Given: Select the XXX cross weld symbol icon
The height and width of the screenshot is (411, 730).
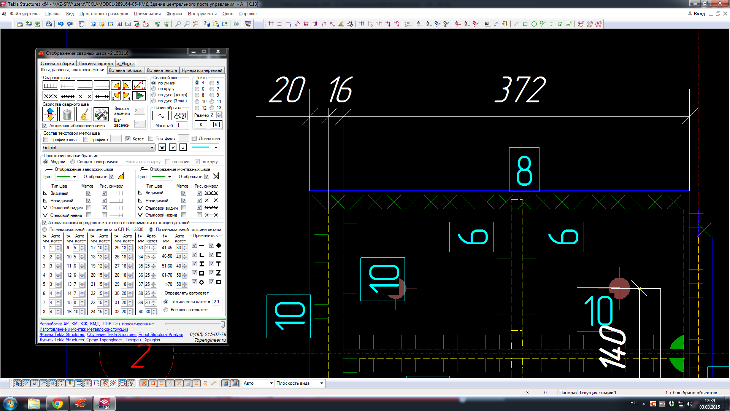Looking at the screenshot, I should pyautogui.click(x=50, y=96).
